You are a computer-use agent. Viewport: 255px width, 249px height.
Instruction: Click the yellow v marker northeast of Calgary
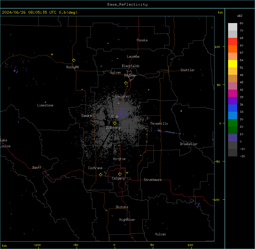[x=127, y=173]
